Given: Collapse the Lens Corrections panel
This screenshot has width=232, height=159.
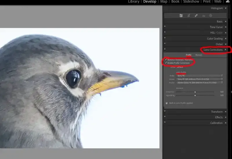Looking at the screenshot, I should 225,50.
